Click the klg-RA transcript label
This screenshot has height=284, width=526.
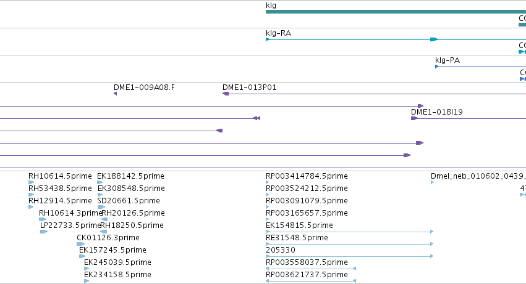[x=278, y=33]
